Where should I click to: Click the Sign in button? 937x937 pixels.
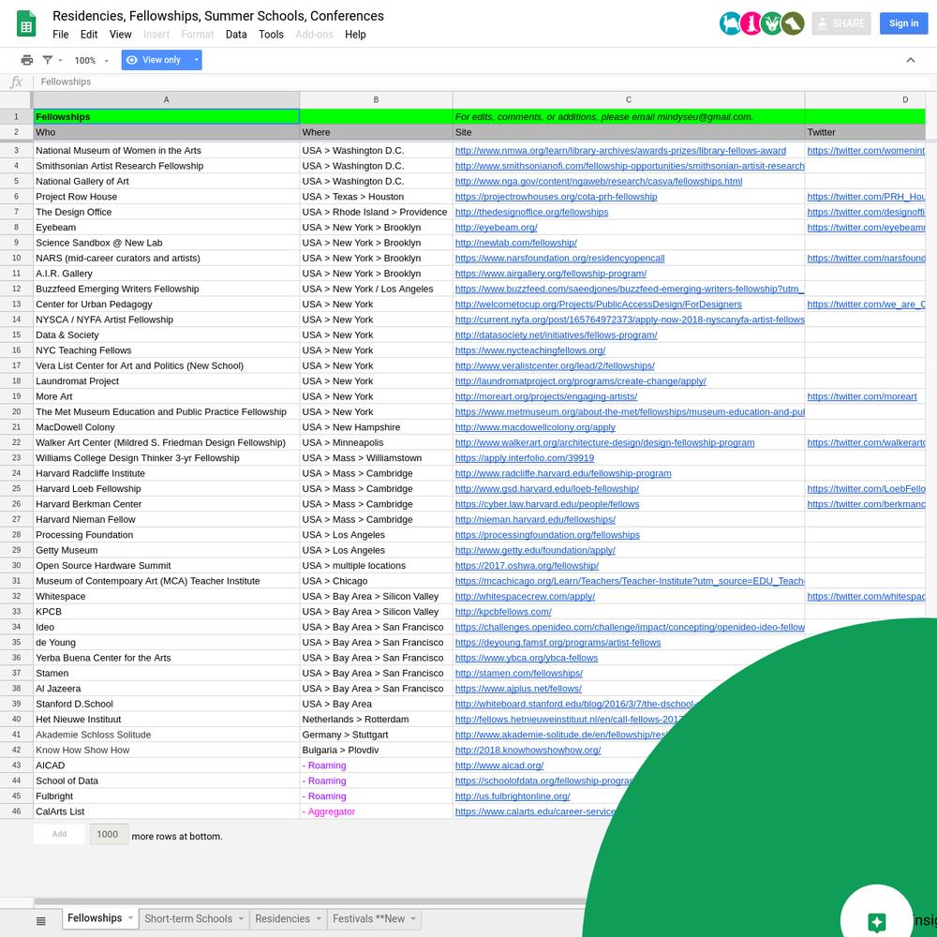pyautogui.click(x=903, y=23)
